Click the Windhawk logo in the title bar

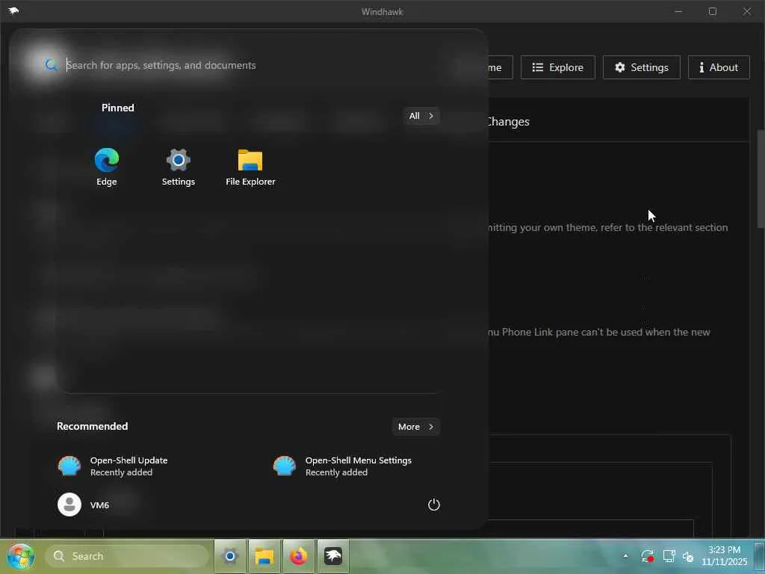pos(13,10)
